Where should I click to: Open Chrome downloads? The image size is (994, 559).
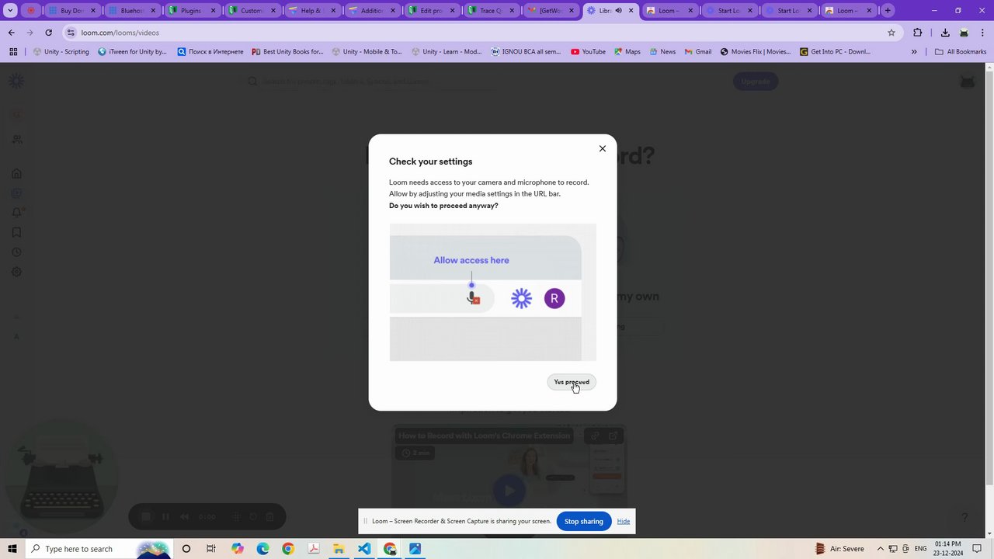tap(945, 33)
